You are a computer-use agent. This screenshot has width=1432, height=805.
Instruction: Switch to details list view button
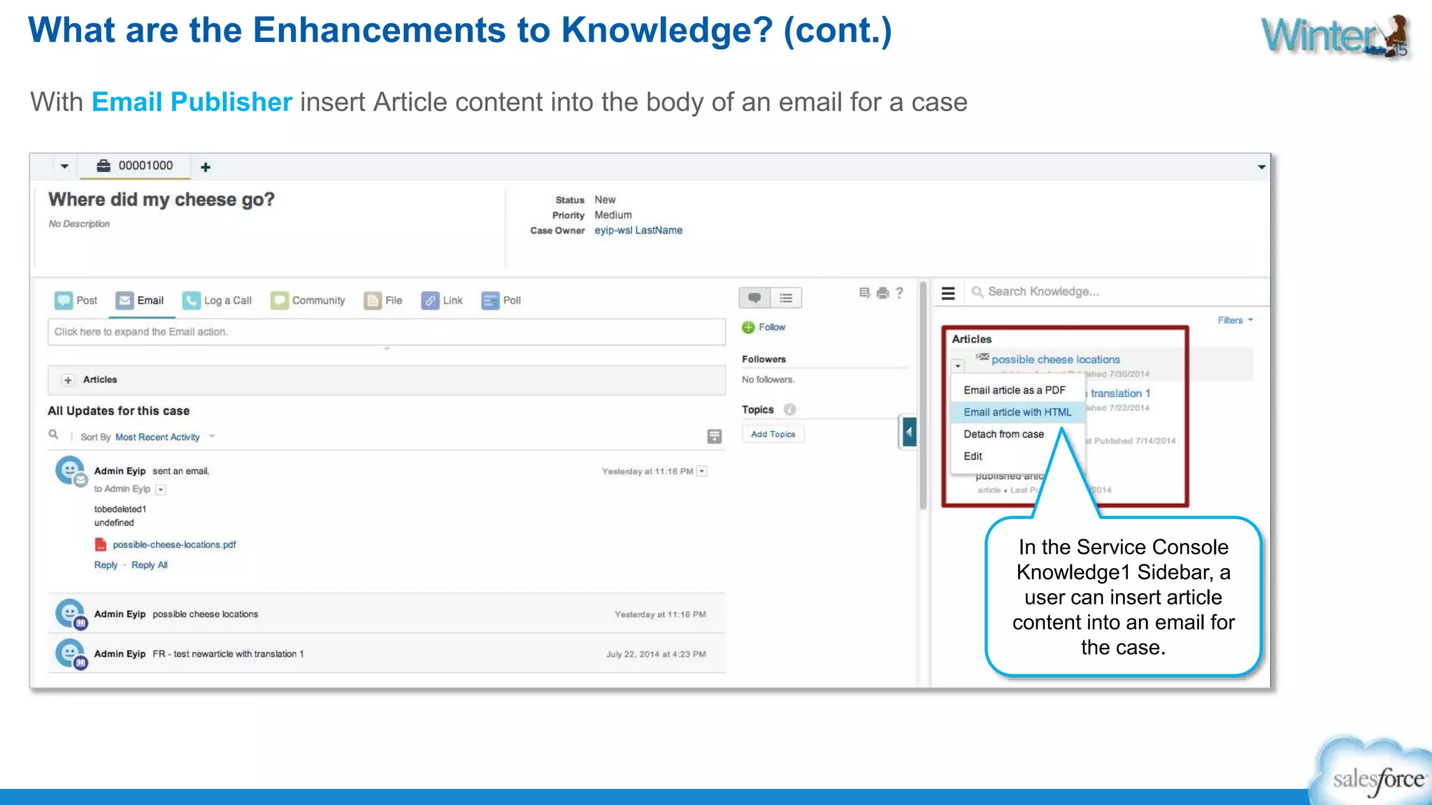point(786,298)
